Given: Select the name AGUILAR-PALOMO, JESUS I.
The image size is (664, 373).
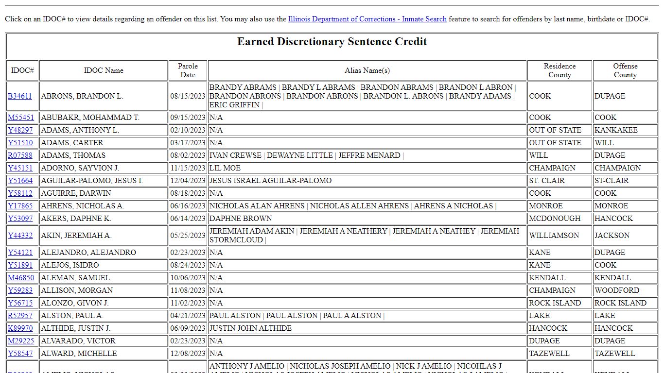Looking at the screenshot, I should (92, 181).
